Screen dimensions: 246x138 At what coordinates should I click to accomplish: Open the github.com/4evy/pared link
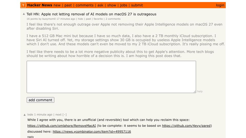point(186,126)
